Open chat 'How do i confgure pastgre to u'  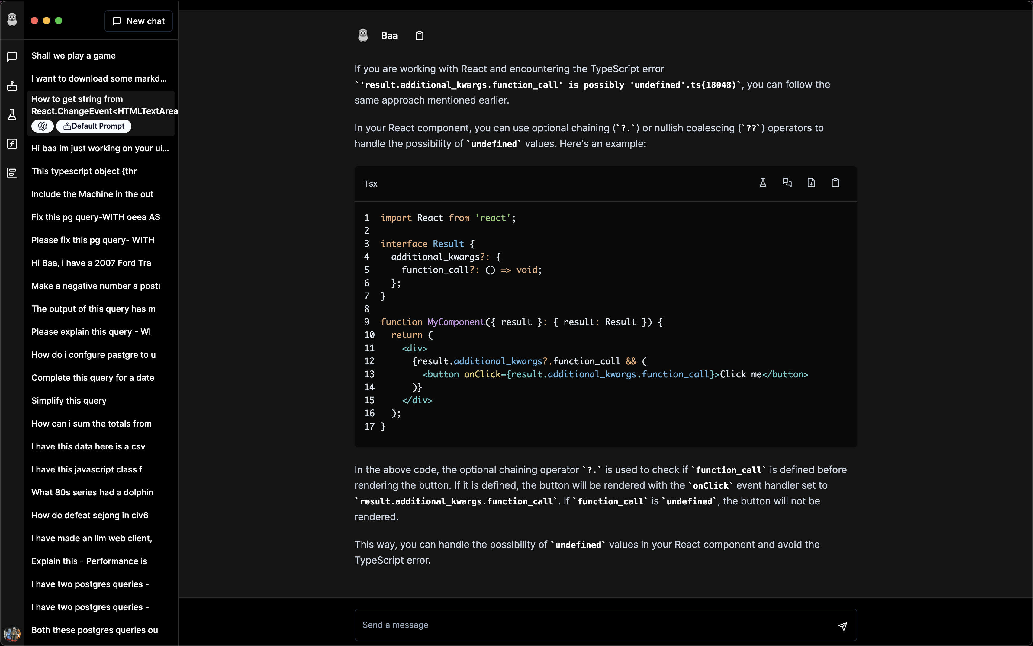pyautogui.click(x=101, y=355)
